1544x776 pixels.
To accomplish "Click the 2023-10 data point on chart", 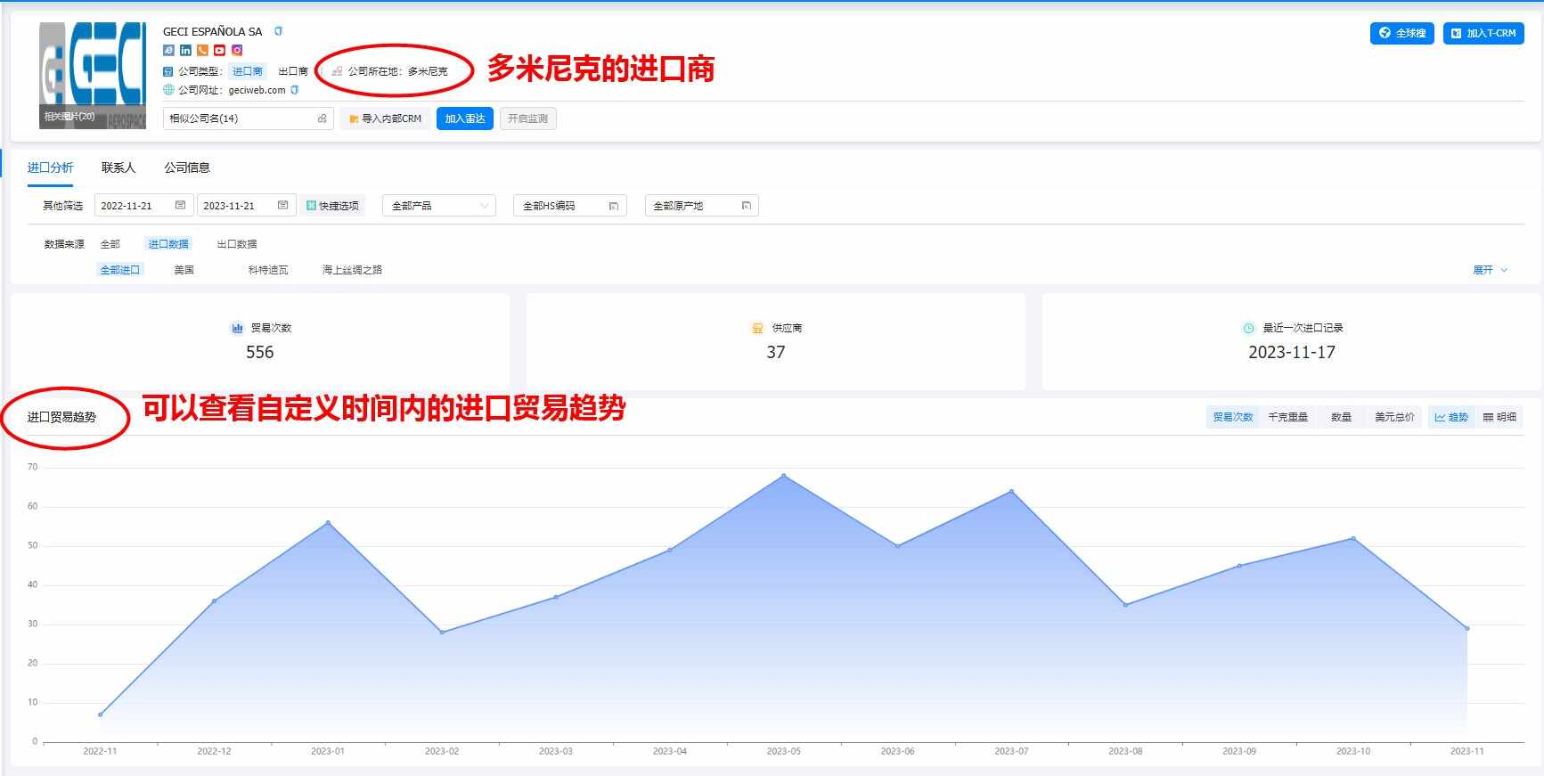I will pyautogui.click(x=1353, y=538).
